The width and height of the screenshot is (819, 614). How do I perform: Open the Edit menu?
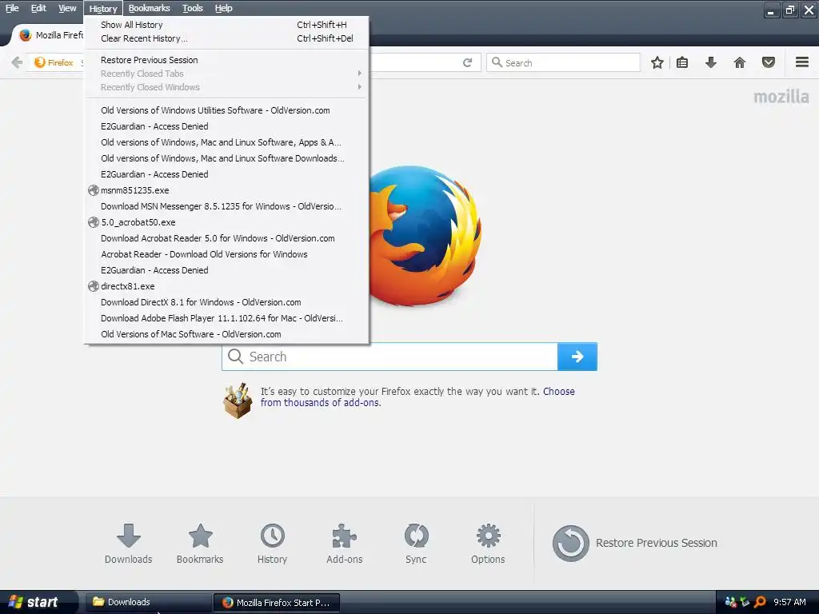click(x=38, y=8)
